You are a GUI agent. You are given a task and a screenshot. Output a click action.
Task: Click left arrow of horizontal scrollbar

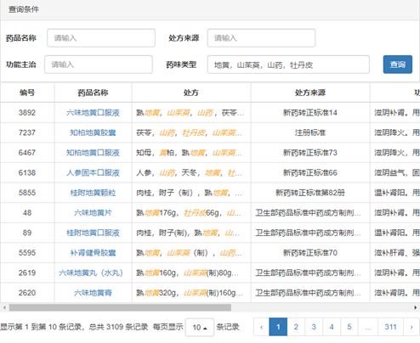4,307
